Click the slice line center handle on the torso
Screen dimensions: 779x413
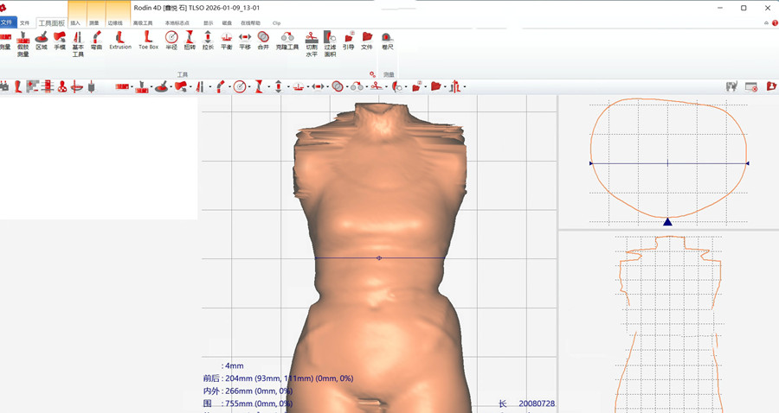click(379, 257)
